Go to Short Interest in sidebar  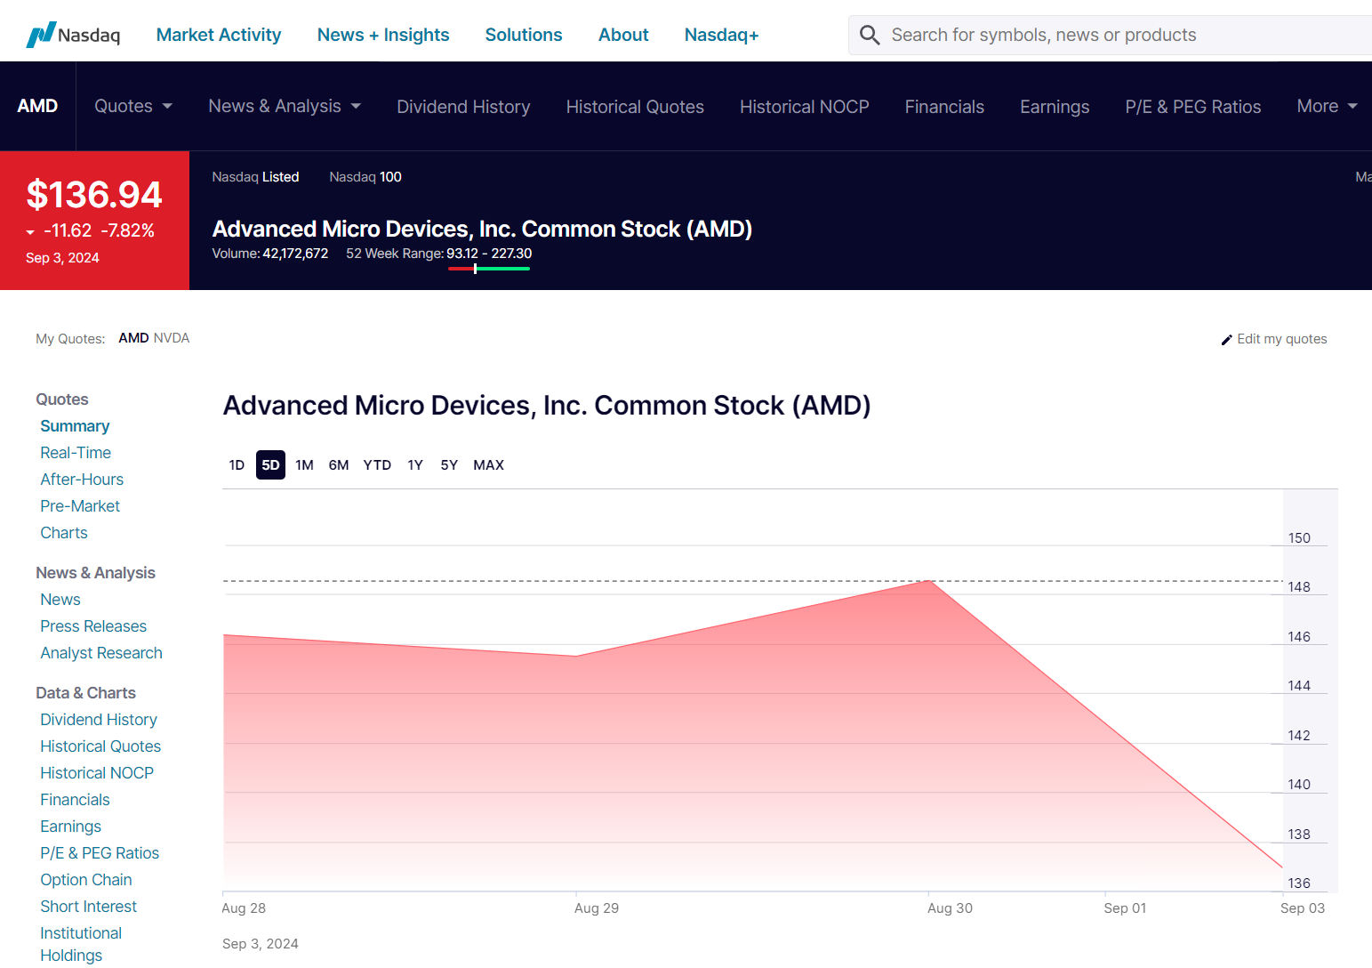[89, 907]
